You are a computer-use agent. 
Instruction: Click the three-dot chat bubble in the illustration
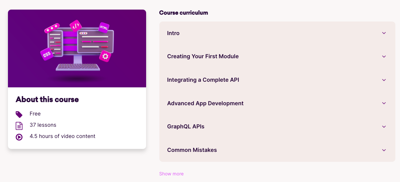click(52, 28)
